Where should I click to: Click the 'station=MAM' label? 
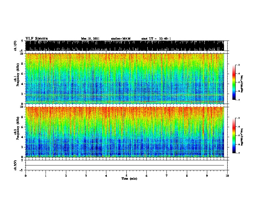point(121,39)
